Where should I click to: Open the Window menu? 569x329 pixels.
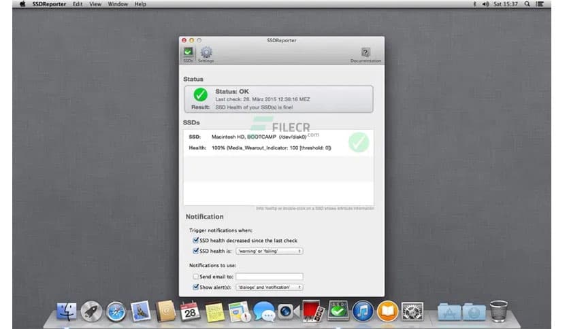point(118,4)
